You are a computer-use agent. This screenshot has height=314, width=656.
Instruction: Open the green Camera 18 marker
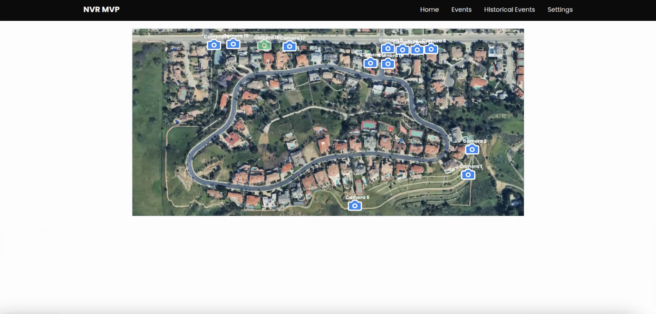pyautogui.click(x=264, y=45)
